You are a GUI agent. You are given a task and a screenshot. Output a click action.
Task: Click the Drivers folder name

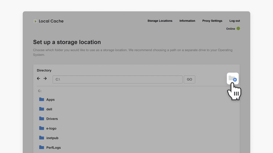[52, 119]
